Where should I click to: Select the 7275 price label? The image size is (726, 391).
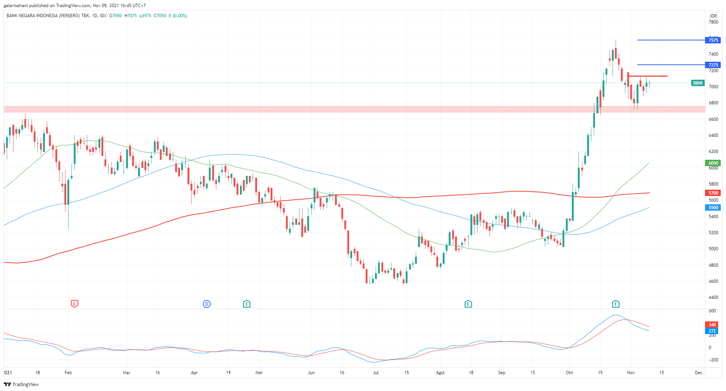pyautogui.click(x=713, y=65)
